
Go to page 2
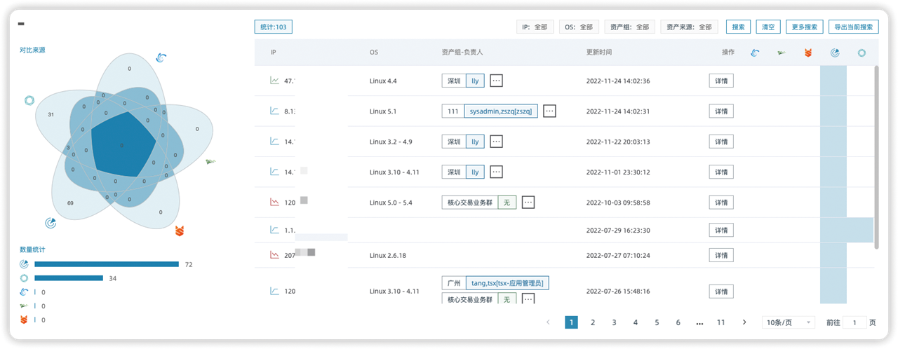pos(593,322)
